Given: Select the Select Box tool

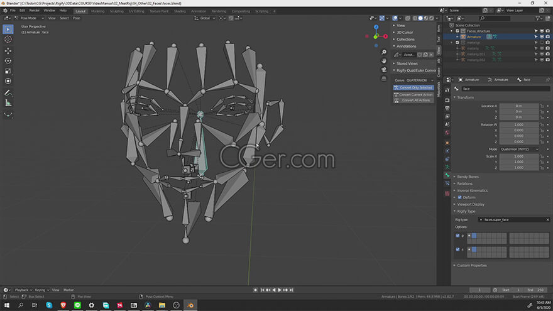Looking at the screenshot, I should tap(8, 30).
